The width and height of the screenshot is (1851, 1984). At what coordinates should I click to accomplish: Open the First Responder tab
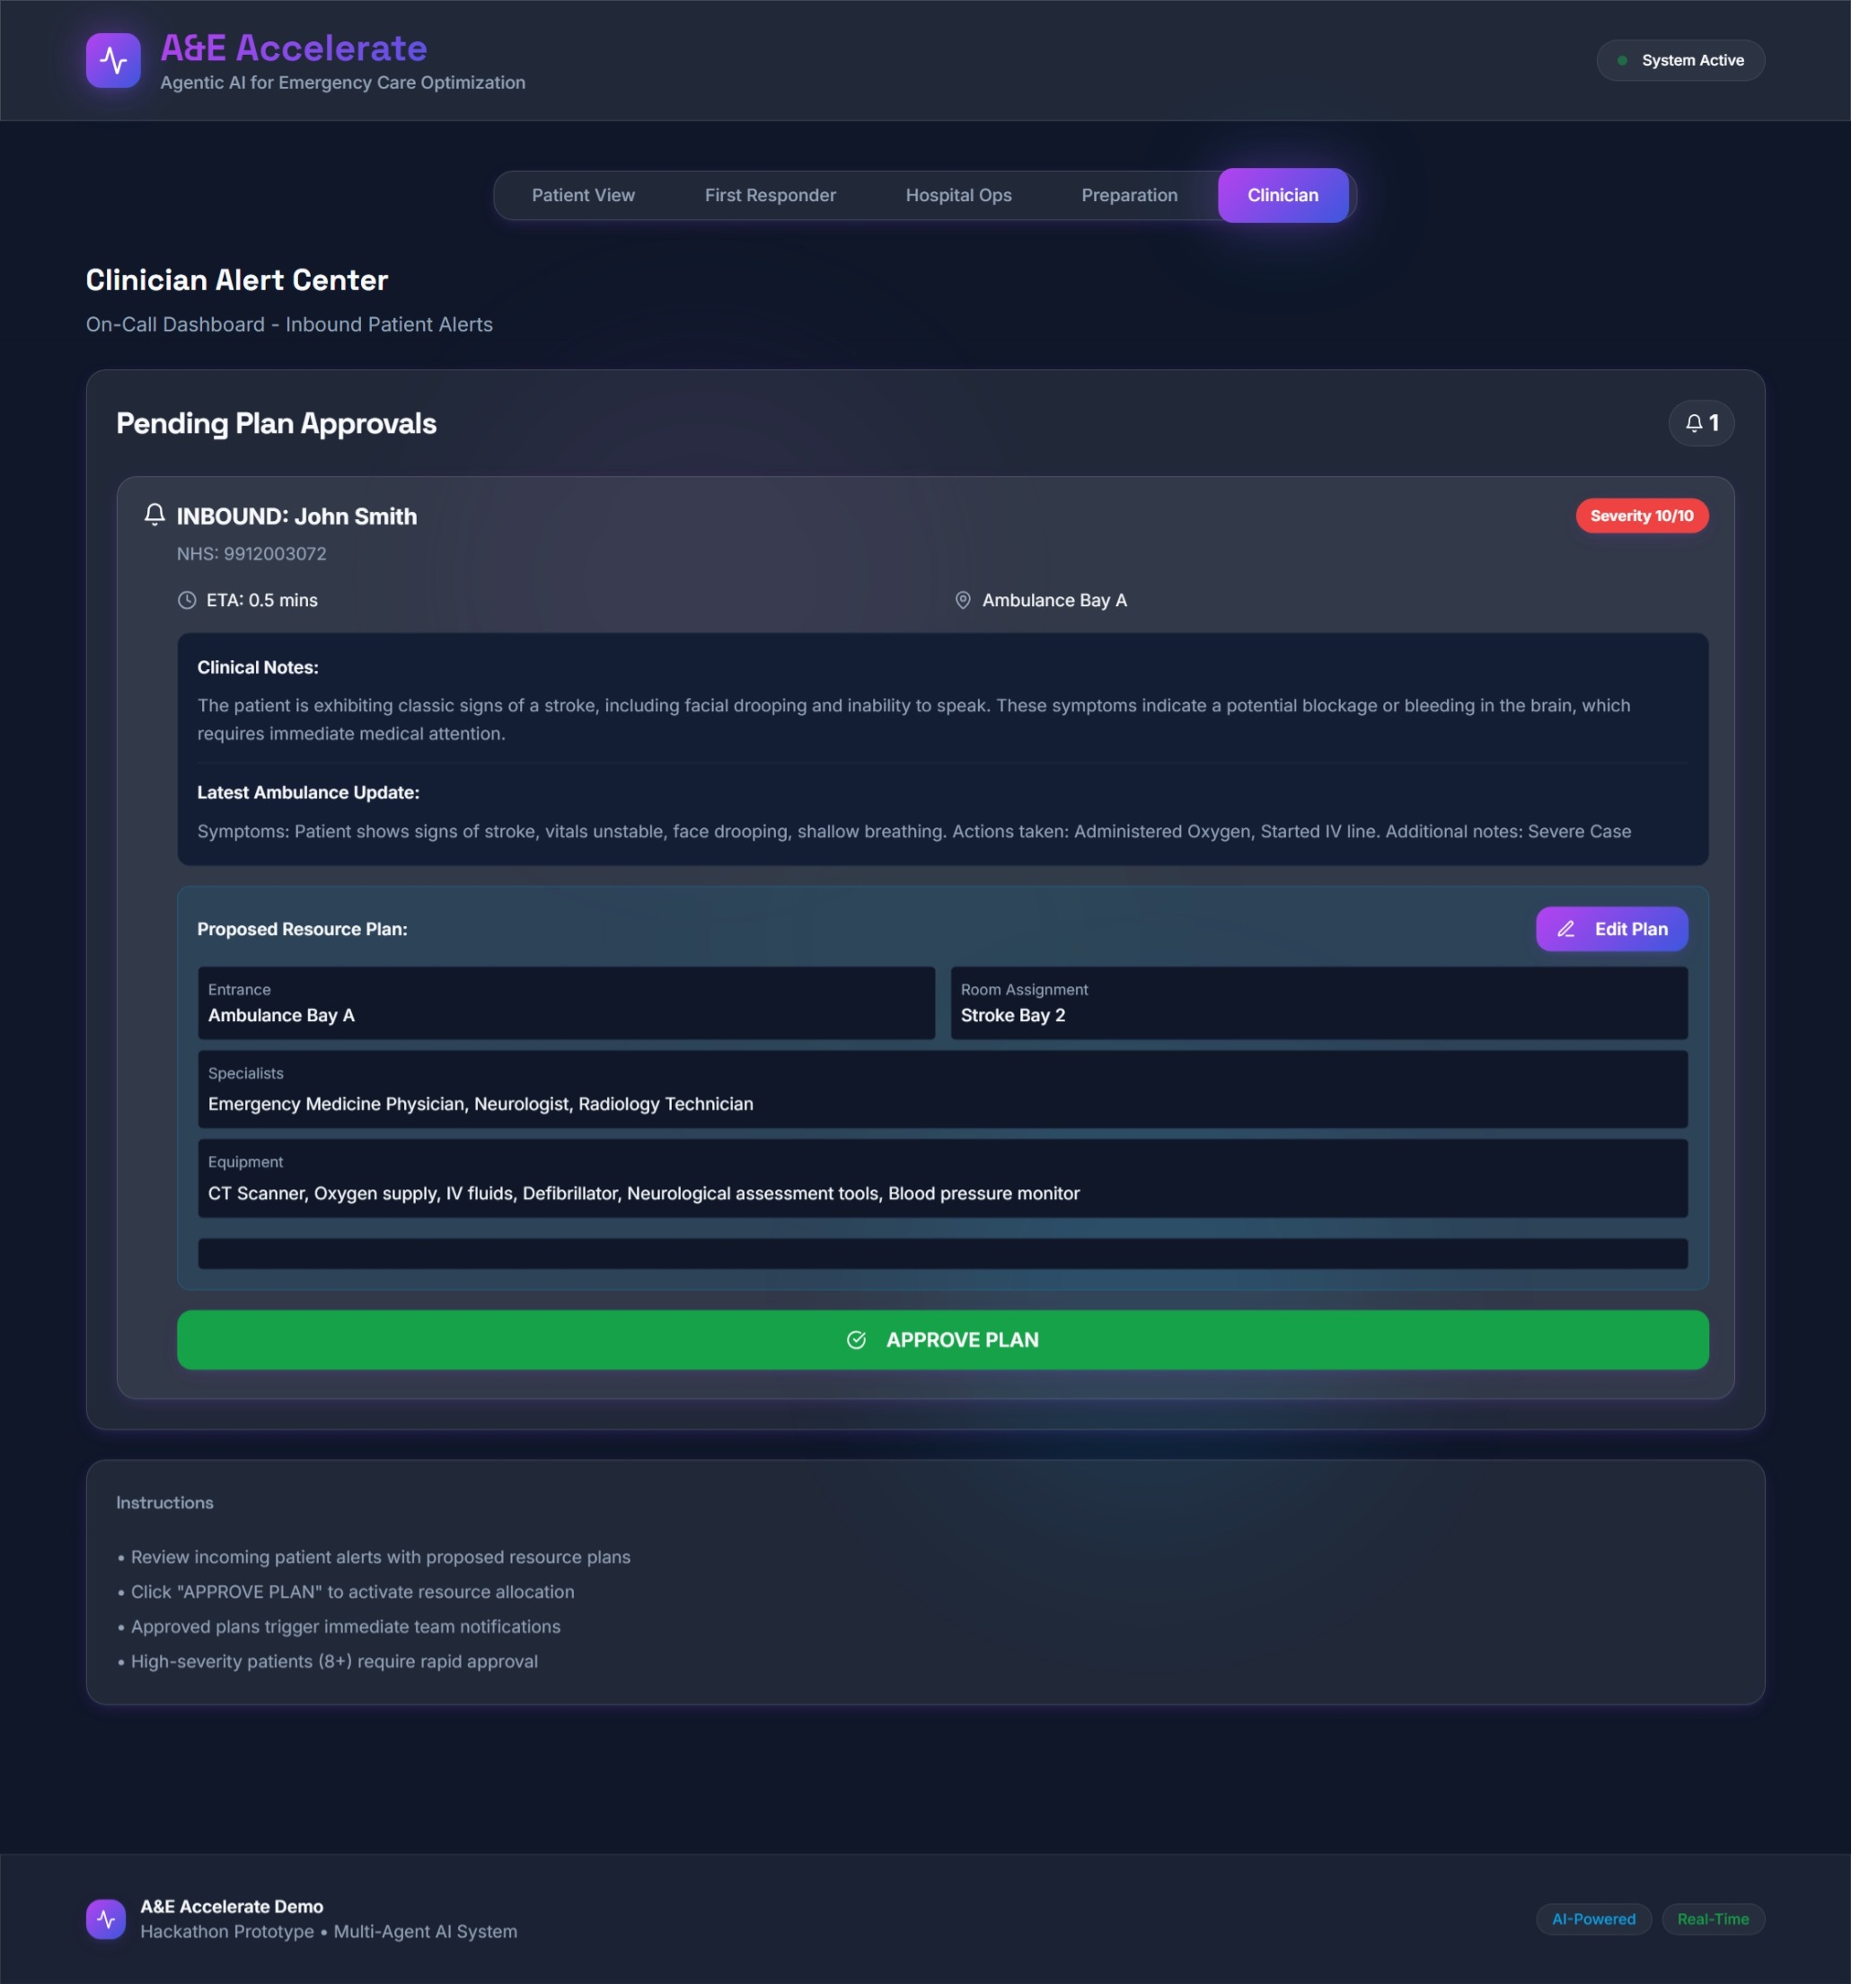tap(770, 196)
